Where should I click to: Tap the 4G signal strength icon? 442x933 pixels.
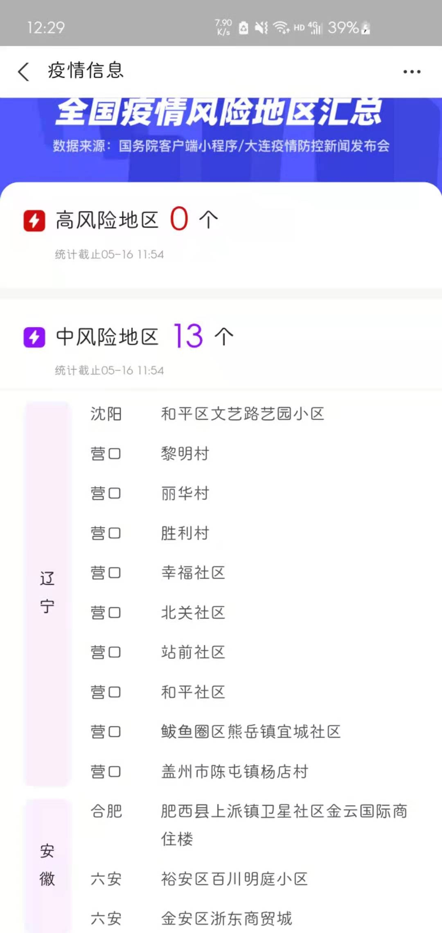[x=315, y=28]
